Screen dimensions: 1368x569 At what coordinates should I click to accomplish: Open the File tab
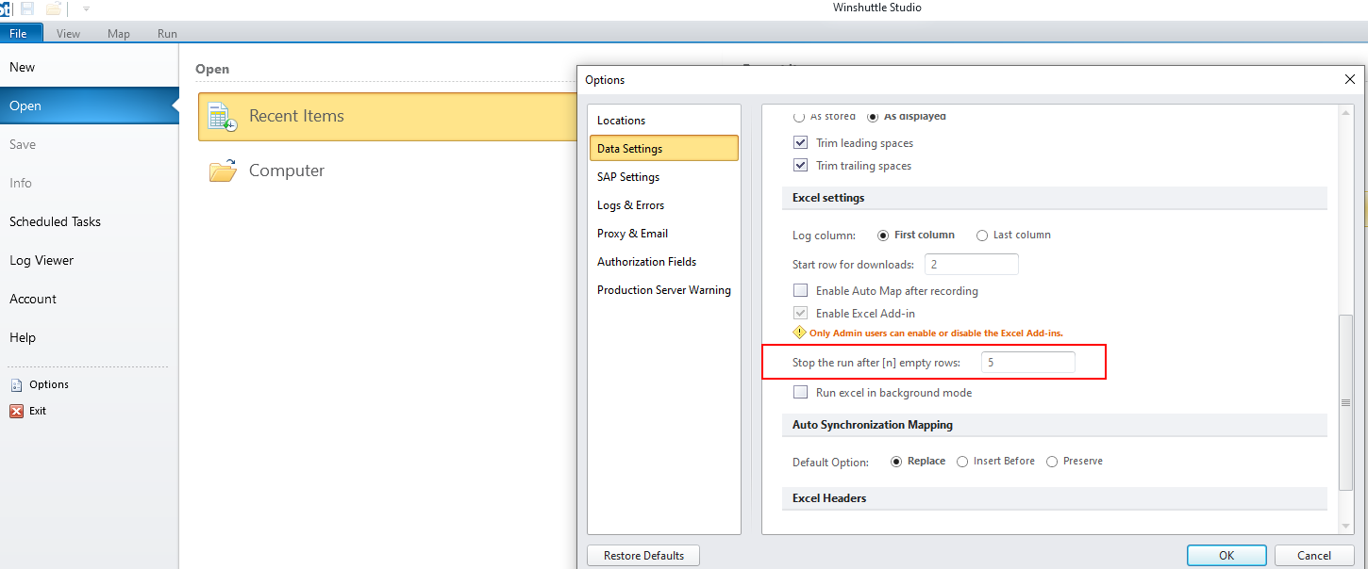21,33
